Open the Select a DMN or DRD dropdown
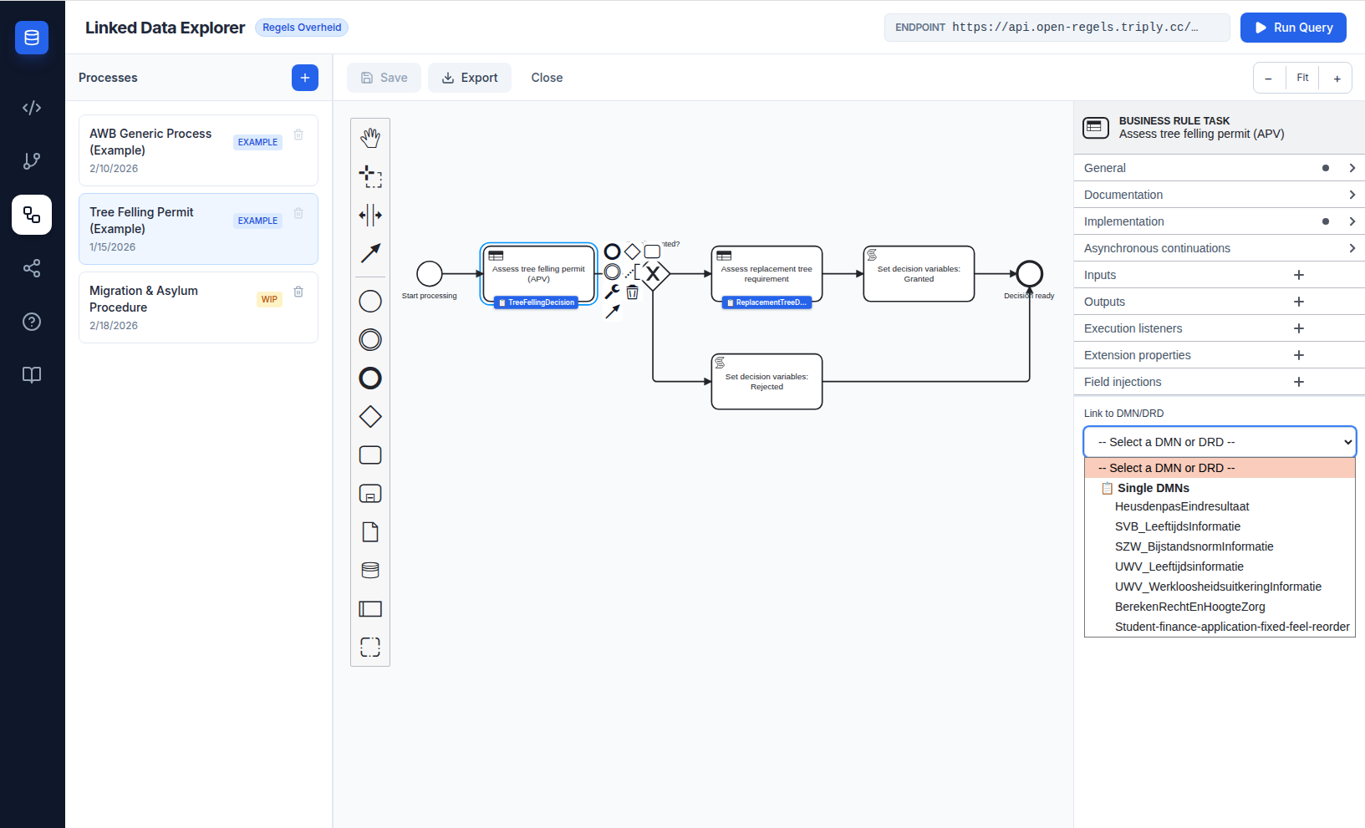The height and width of the screenshot is (828, 1365). pyautogui.click(x=1219, y=441)
